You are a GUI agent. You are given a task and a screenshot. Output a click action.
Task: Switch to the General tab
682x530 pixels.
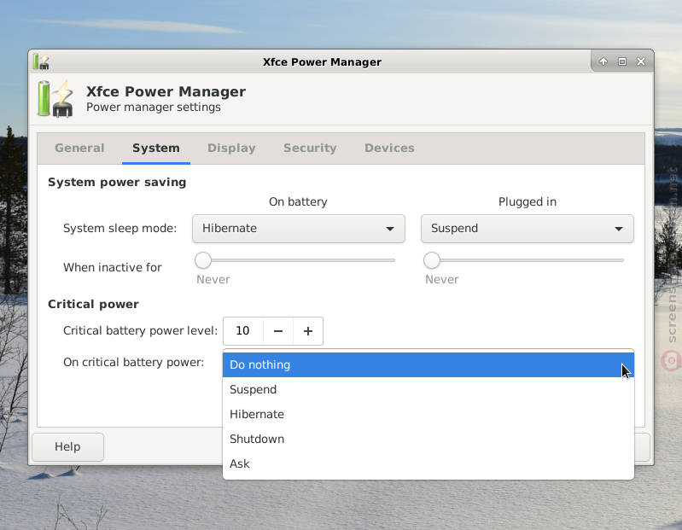pos(79,149)
